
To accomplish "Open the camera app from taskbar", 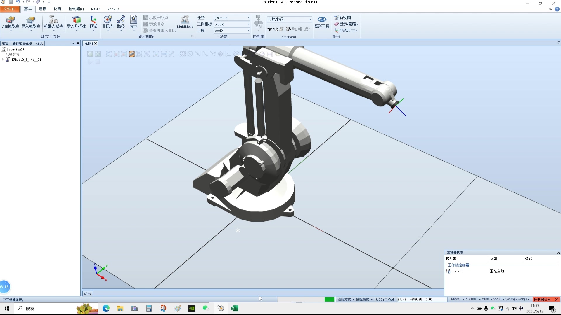I will coord(134,308).
